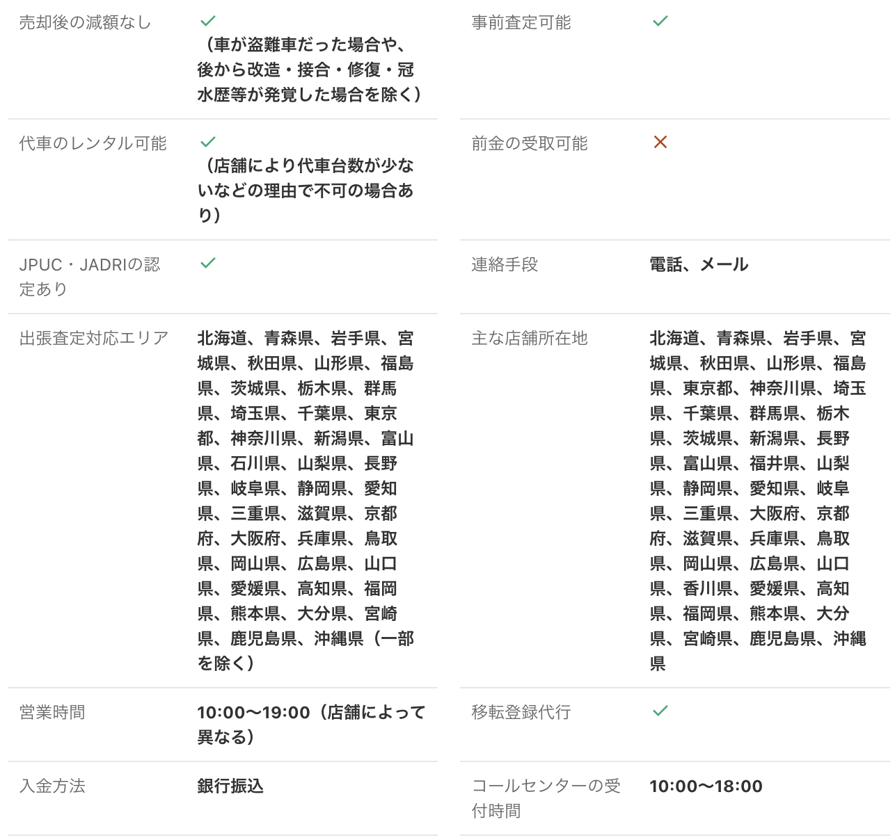Image resolution: width=895 pixels, height=840 pixels.
Task: Click the green checkmark beside 売却後の減額なし
Action: [x=207, y=21]
